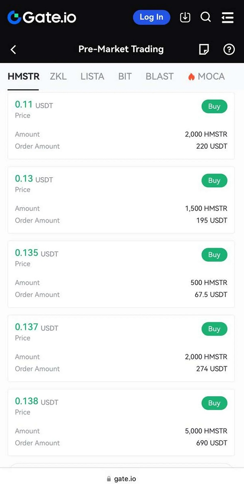Open the BIT tab
Image resolution: width=244 pixels, height=484 pixels.
point(125,76)
